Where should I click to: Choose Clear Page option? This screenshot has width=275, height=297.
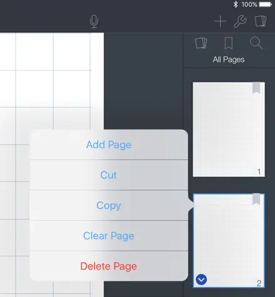(x=109, y=236)
